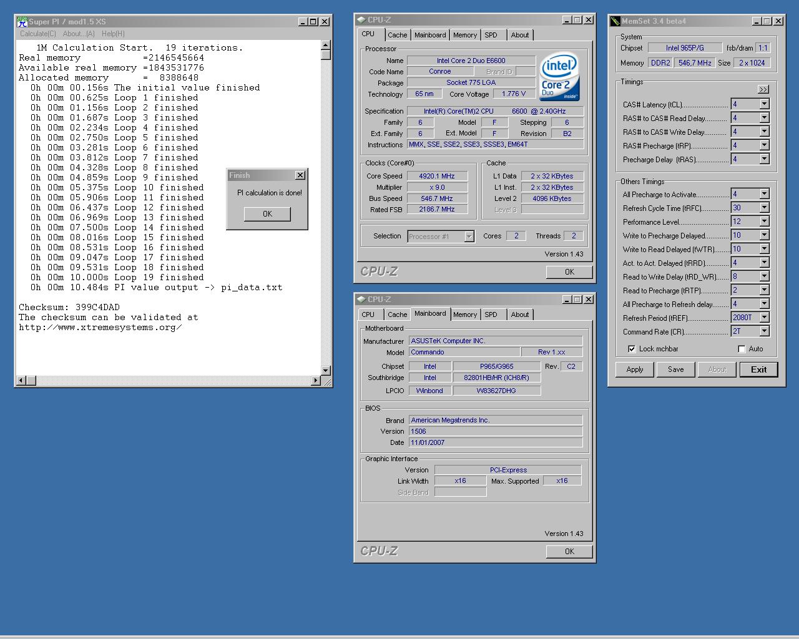Click the fsb/dram 1:1 value

point(763,48)
